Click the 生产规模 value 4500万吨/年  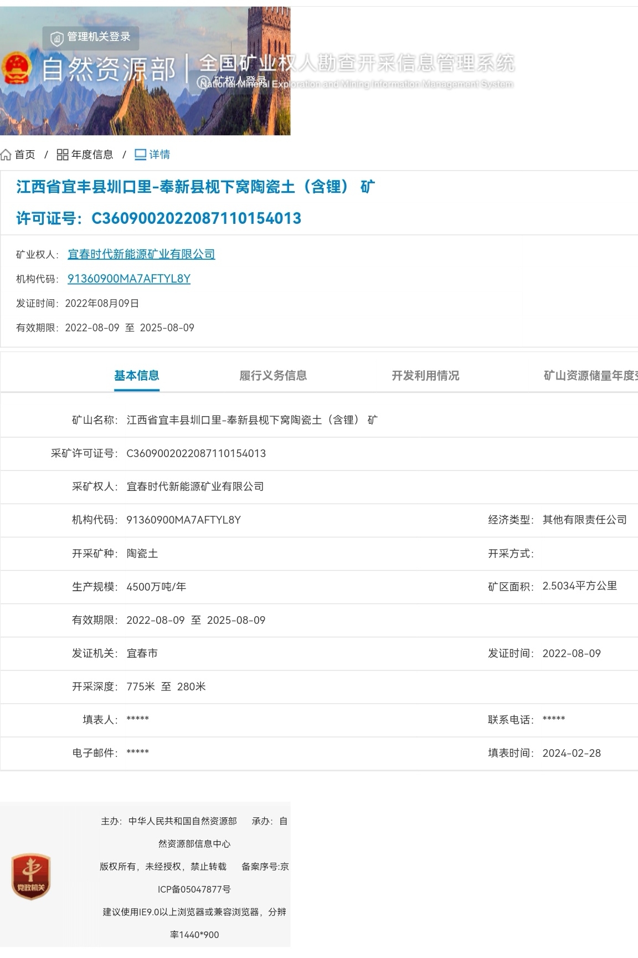click(x=156, y=587)
